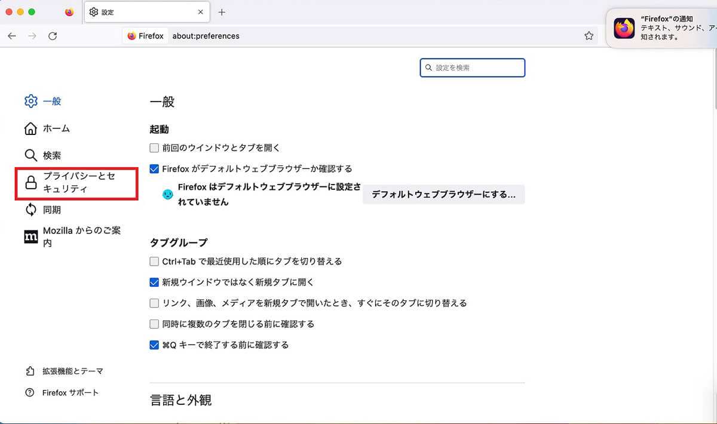
Task: Uncheck ⌘Q キーで終了する前に確認する
Action: coord(154,345)
